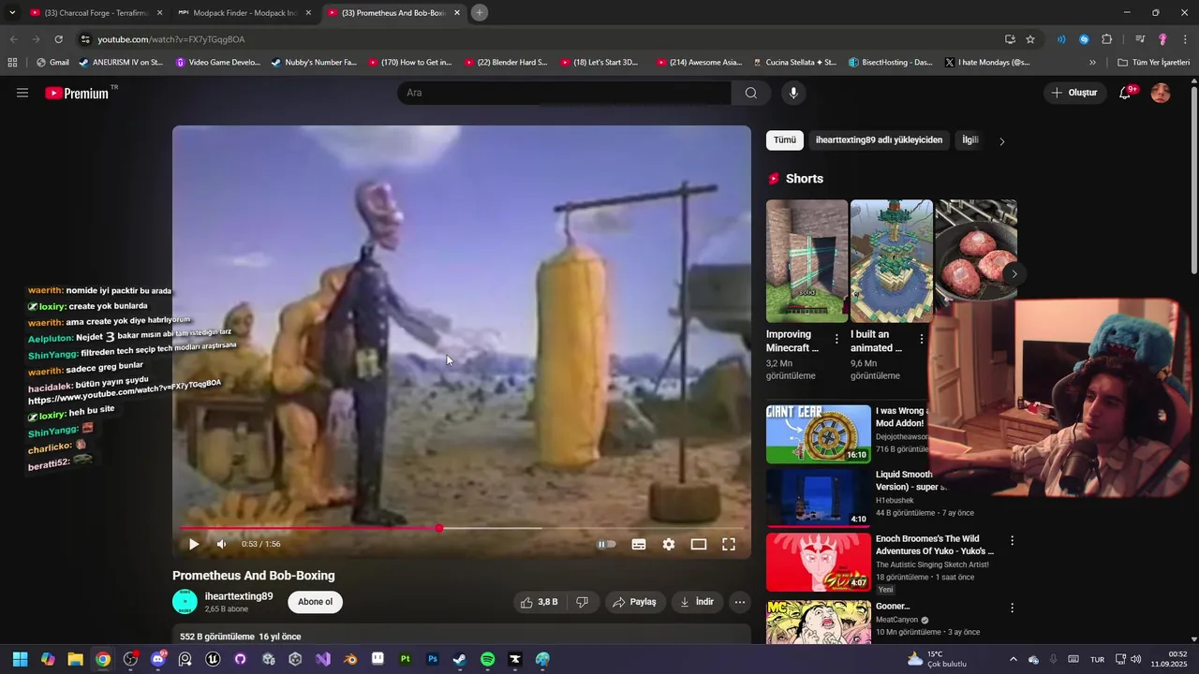
Task: Switch player to theater mode
Action: tap(699, 544)
